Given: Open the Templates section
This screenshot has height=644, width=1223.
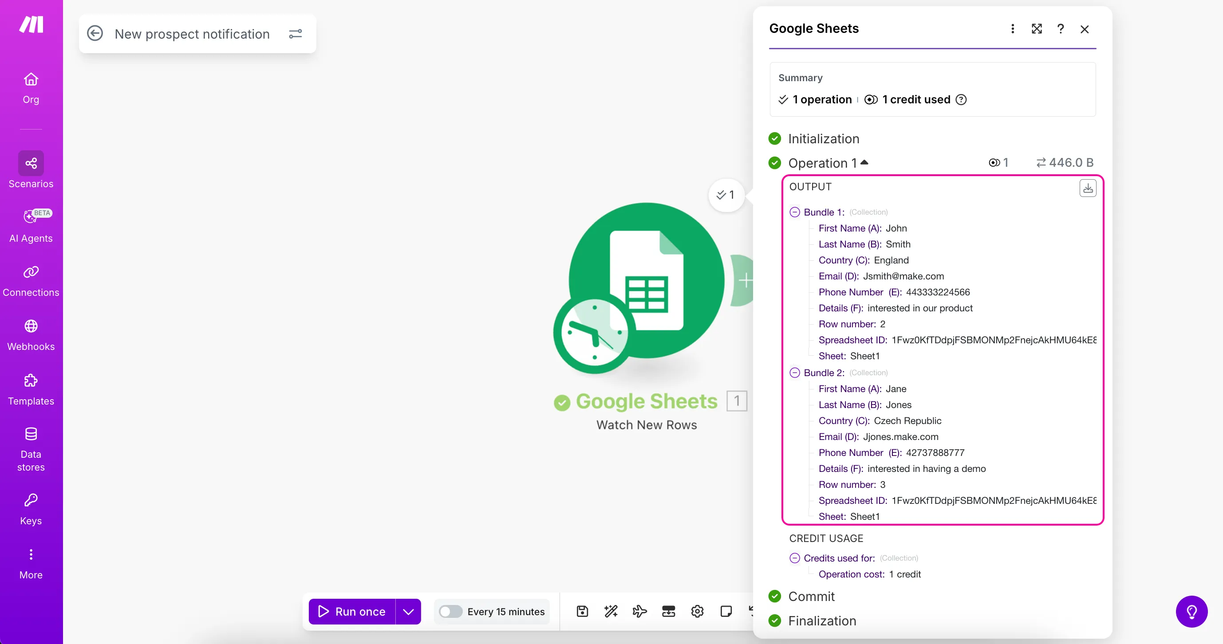Looking at the screenshot, I should (31, 389).
